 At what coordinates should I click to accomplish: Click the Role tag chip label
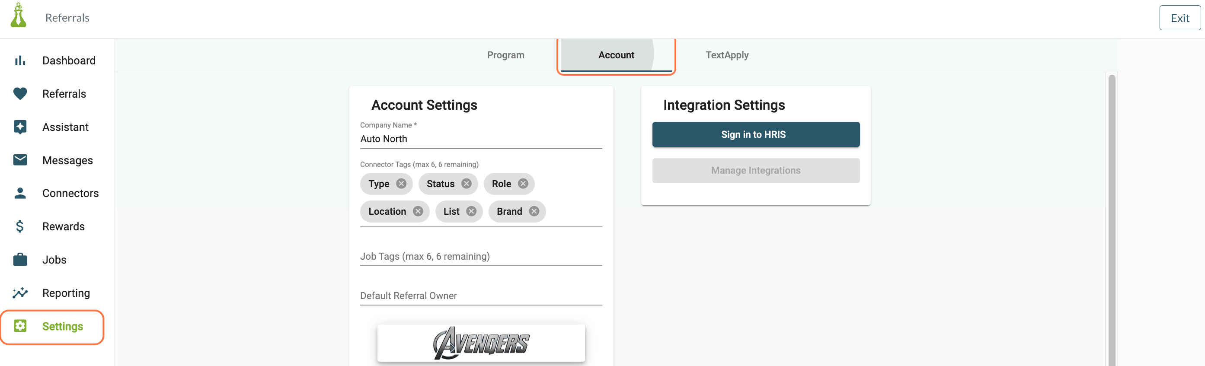click(x=501, y=184)
